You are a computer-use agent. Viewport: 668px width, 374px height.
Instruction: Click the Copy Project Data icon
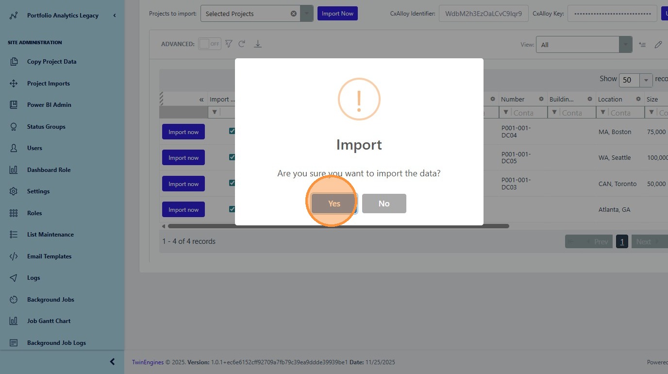14,62
